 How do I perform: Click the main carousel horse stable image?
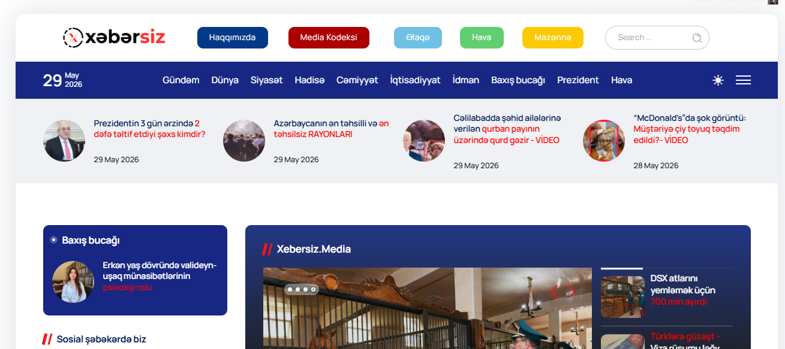point(428,308)
